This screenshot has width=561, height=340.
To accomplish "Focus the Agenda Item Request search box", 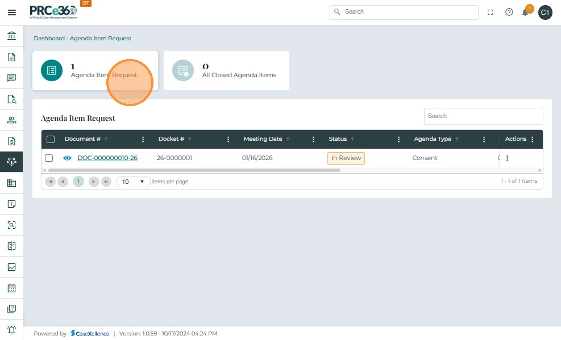I will [483, 116].
